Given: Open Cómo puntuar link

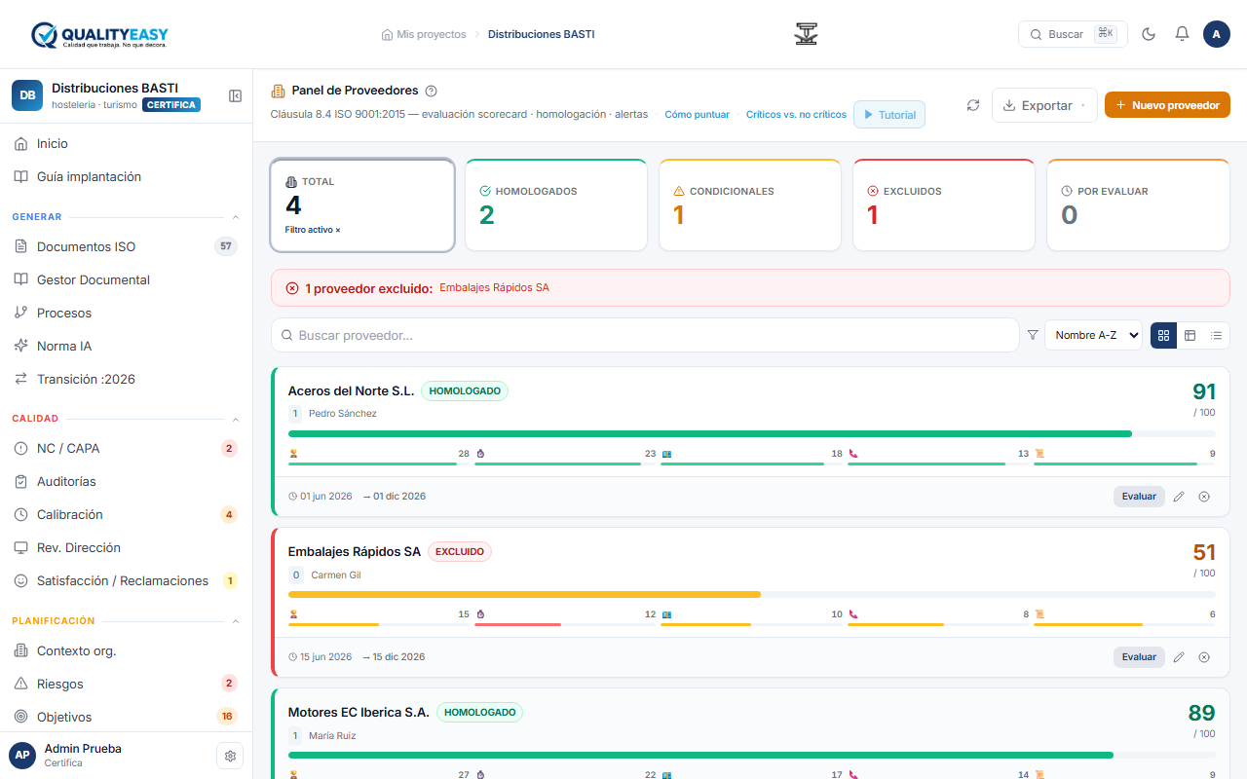Looking at the screenshot, I should (697, 115).
